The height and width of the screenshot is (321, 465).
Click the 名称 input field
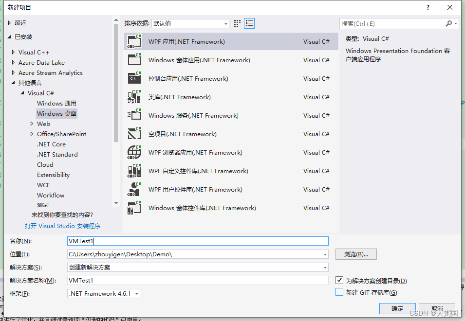(x=198, y=241)
